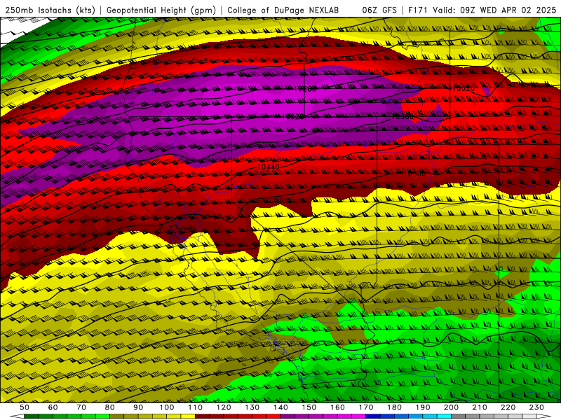Viewport: 561px width, 420px height.
Task: Click the legend value 90
Action: click(x=138, y=407)
